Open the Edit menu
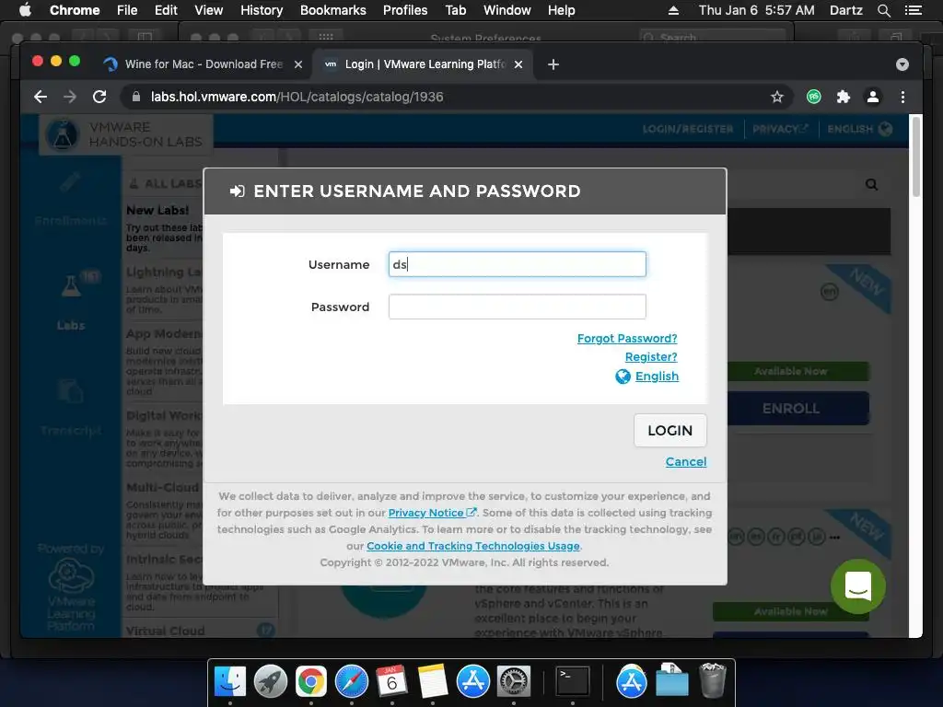 point(166,10)
